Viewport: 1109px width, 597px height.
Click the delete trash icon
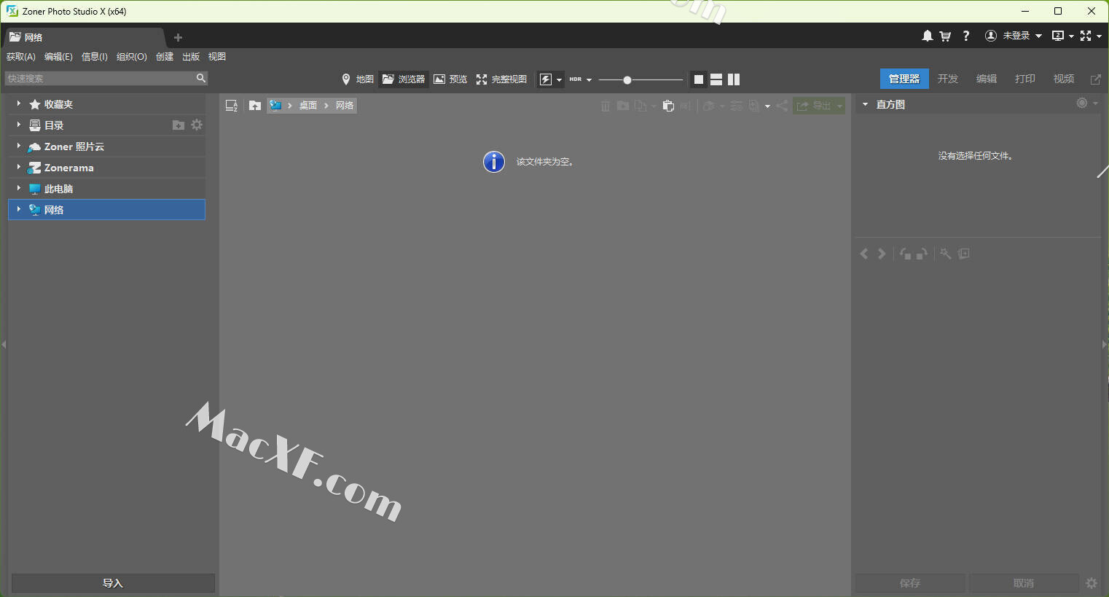click(x=606, y=106)
